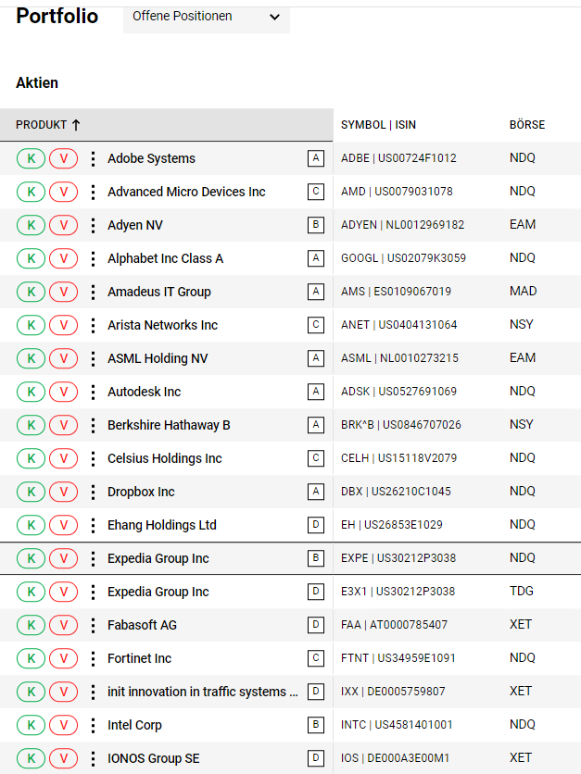Click the BÖRSE column header
The image size is (581, 774).
coord(527,125)
